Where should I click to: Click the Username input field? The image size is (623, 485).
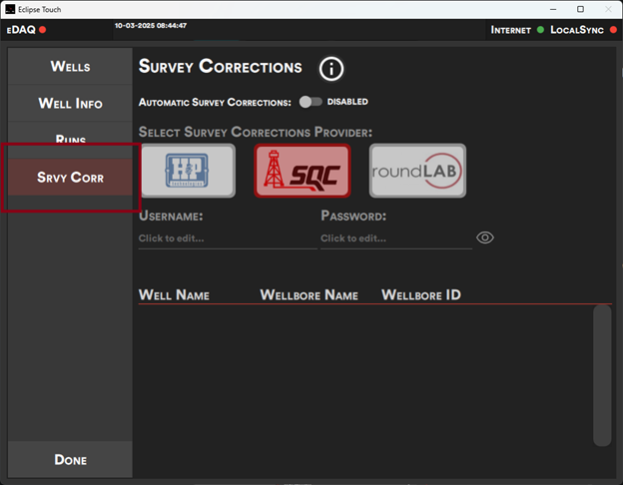coord(227,239)
